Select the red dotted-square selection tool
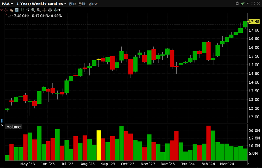The image size is (262, 168). (x=6, y=10)
